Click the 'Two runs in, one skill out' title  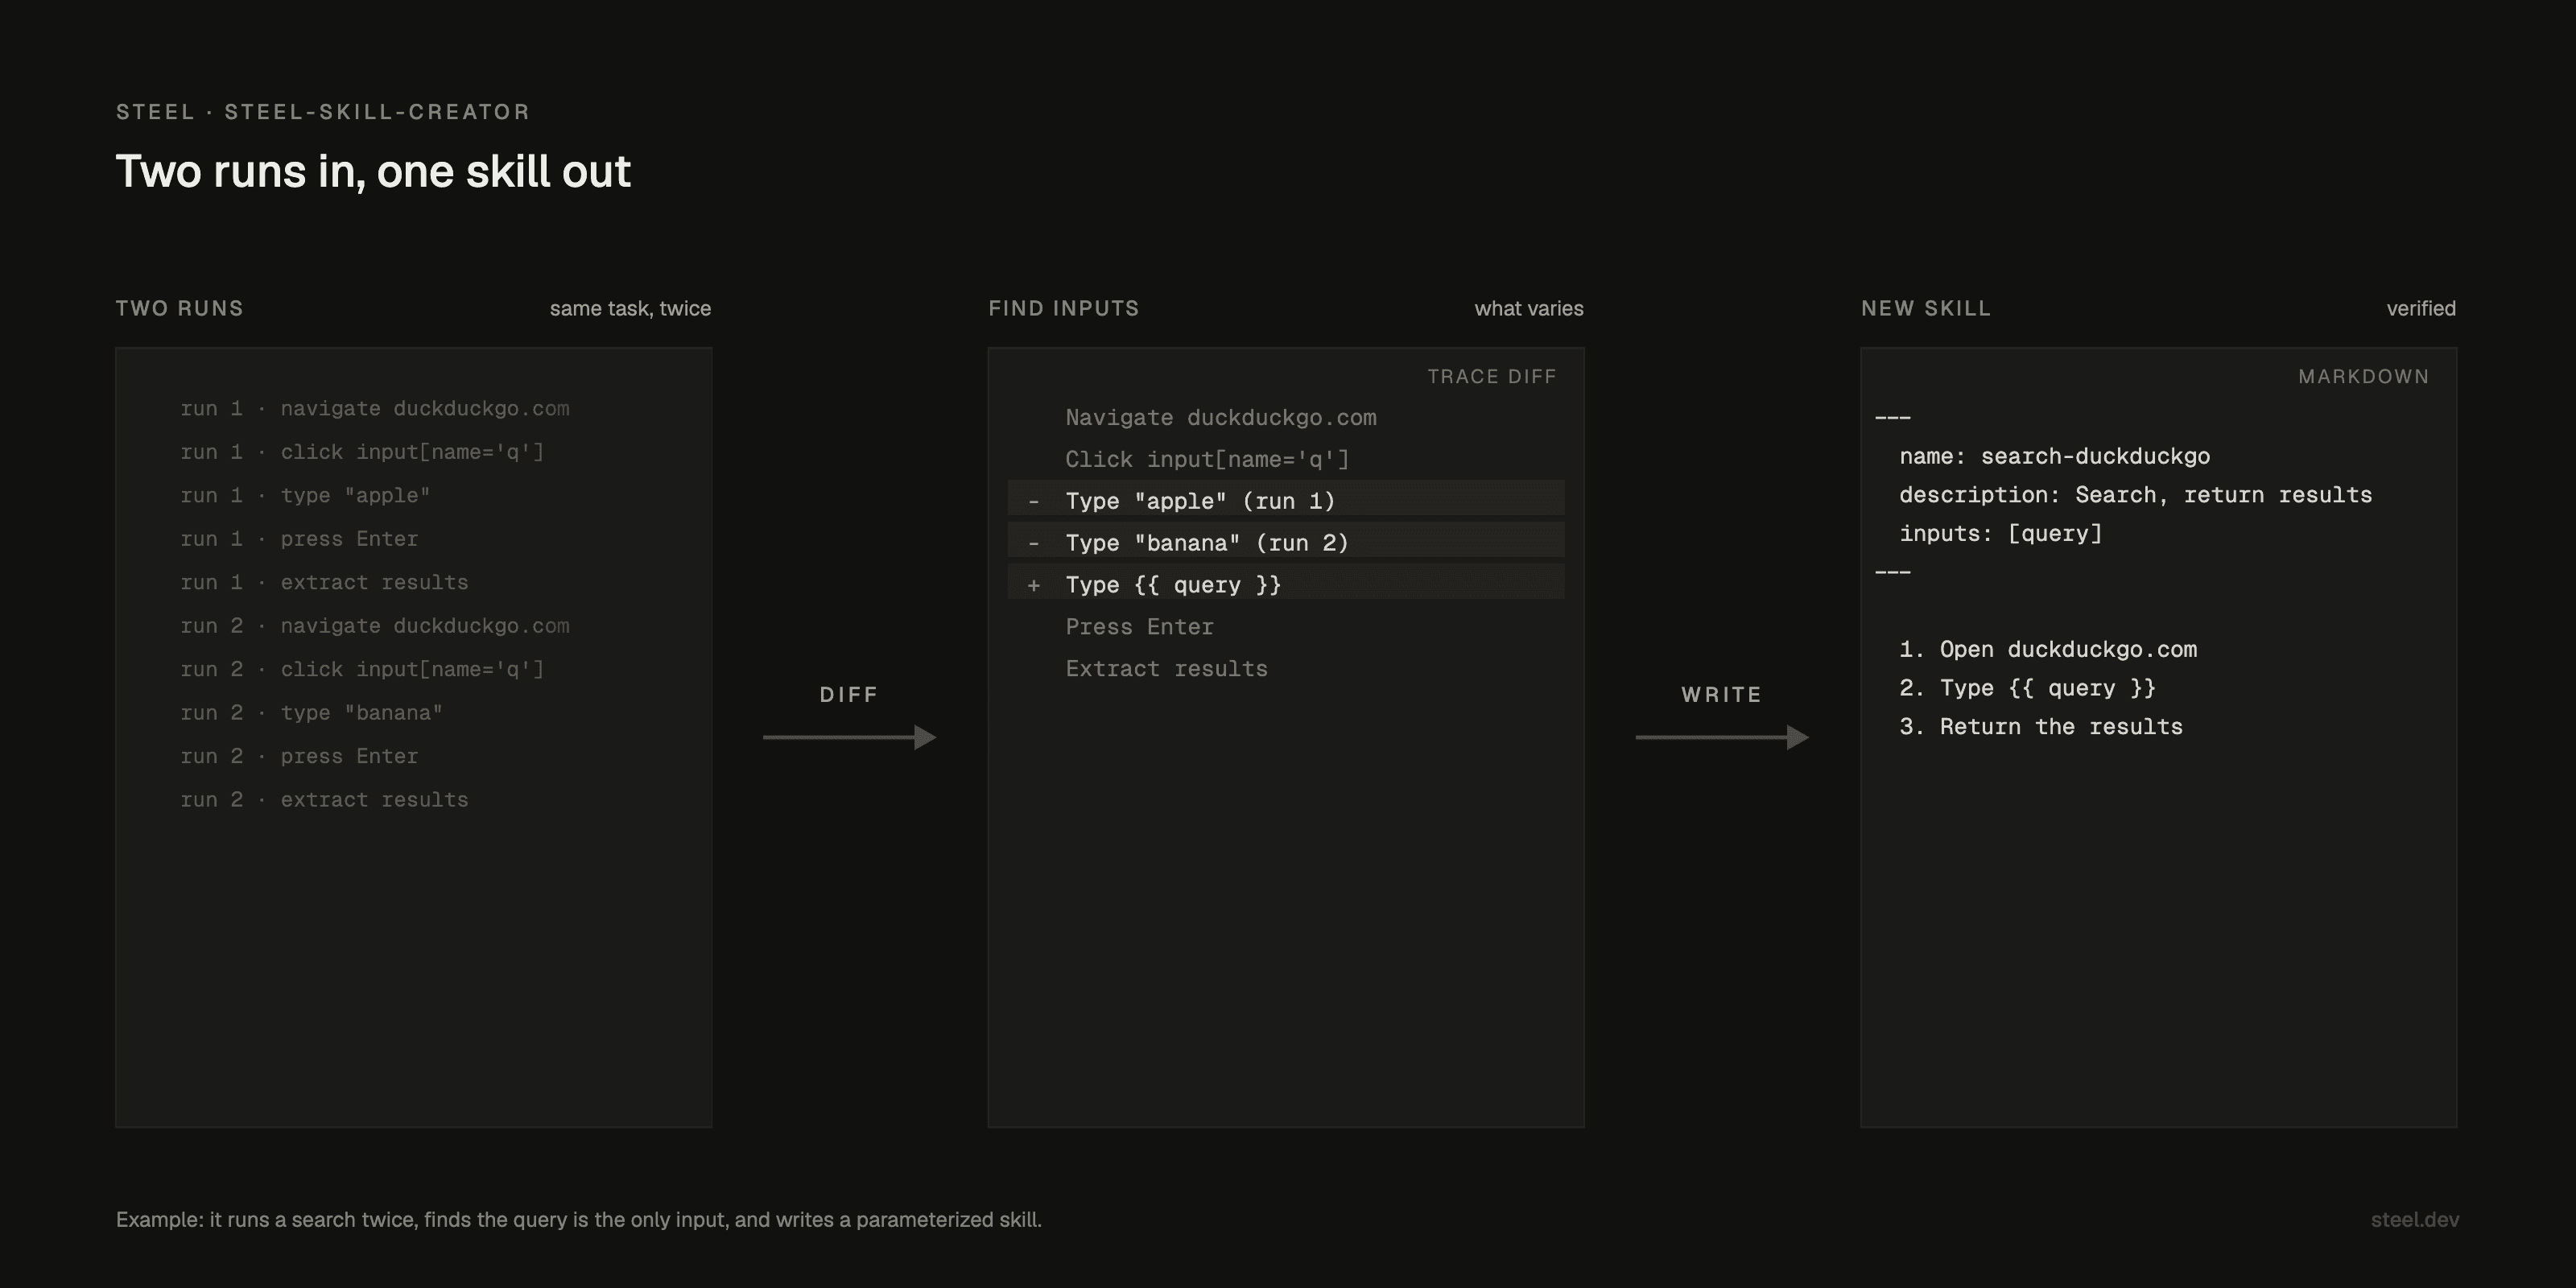point(373,171)
